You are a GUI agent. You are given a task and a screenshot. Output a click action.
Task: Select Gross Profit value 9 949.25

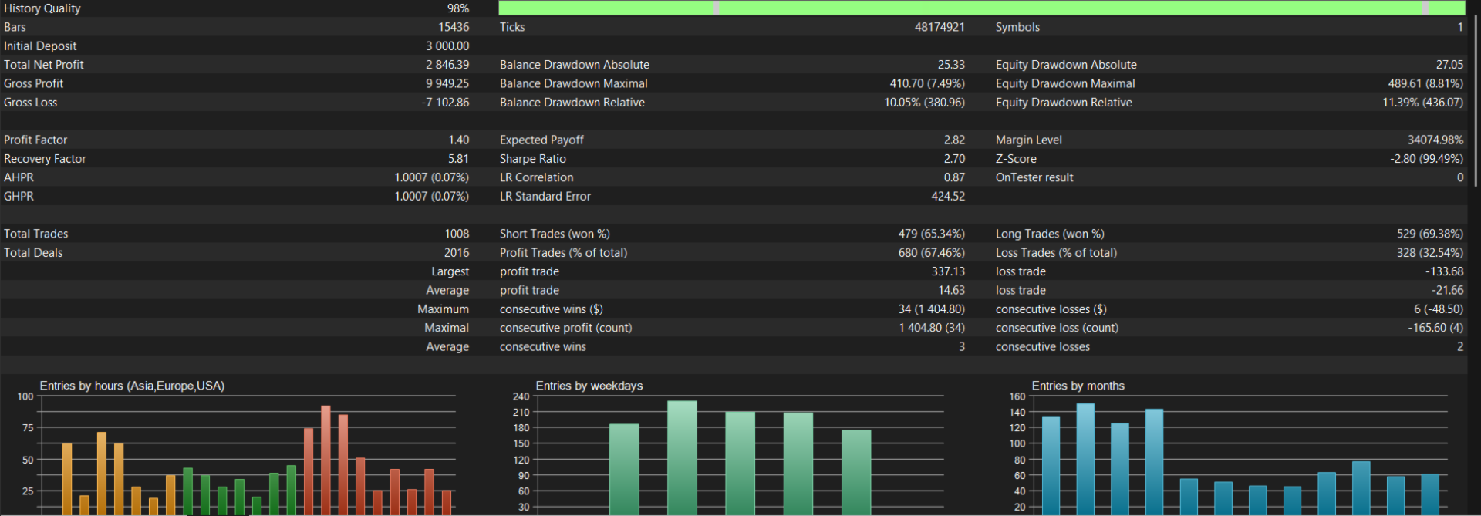pyautogui.click(x=447, y=83)
